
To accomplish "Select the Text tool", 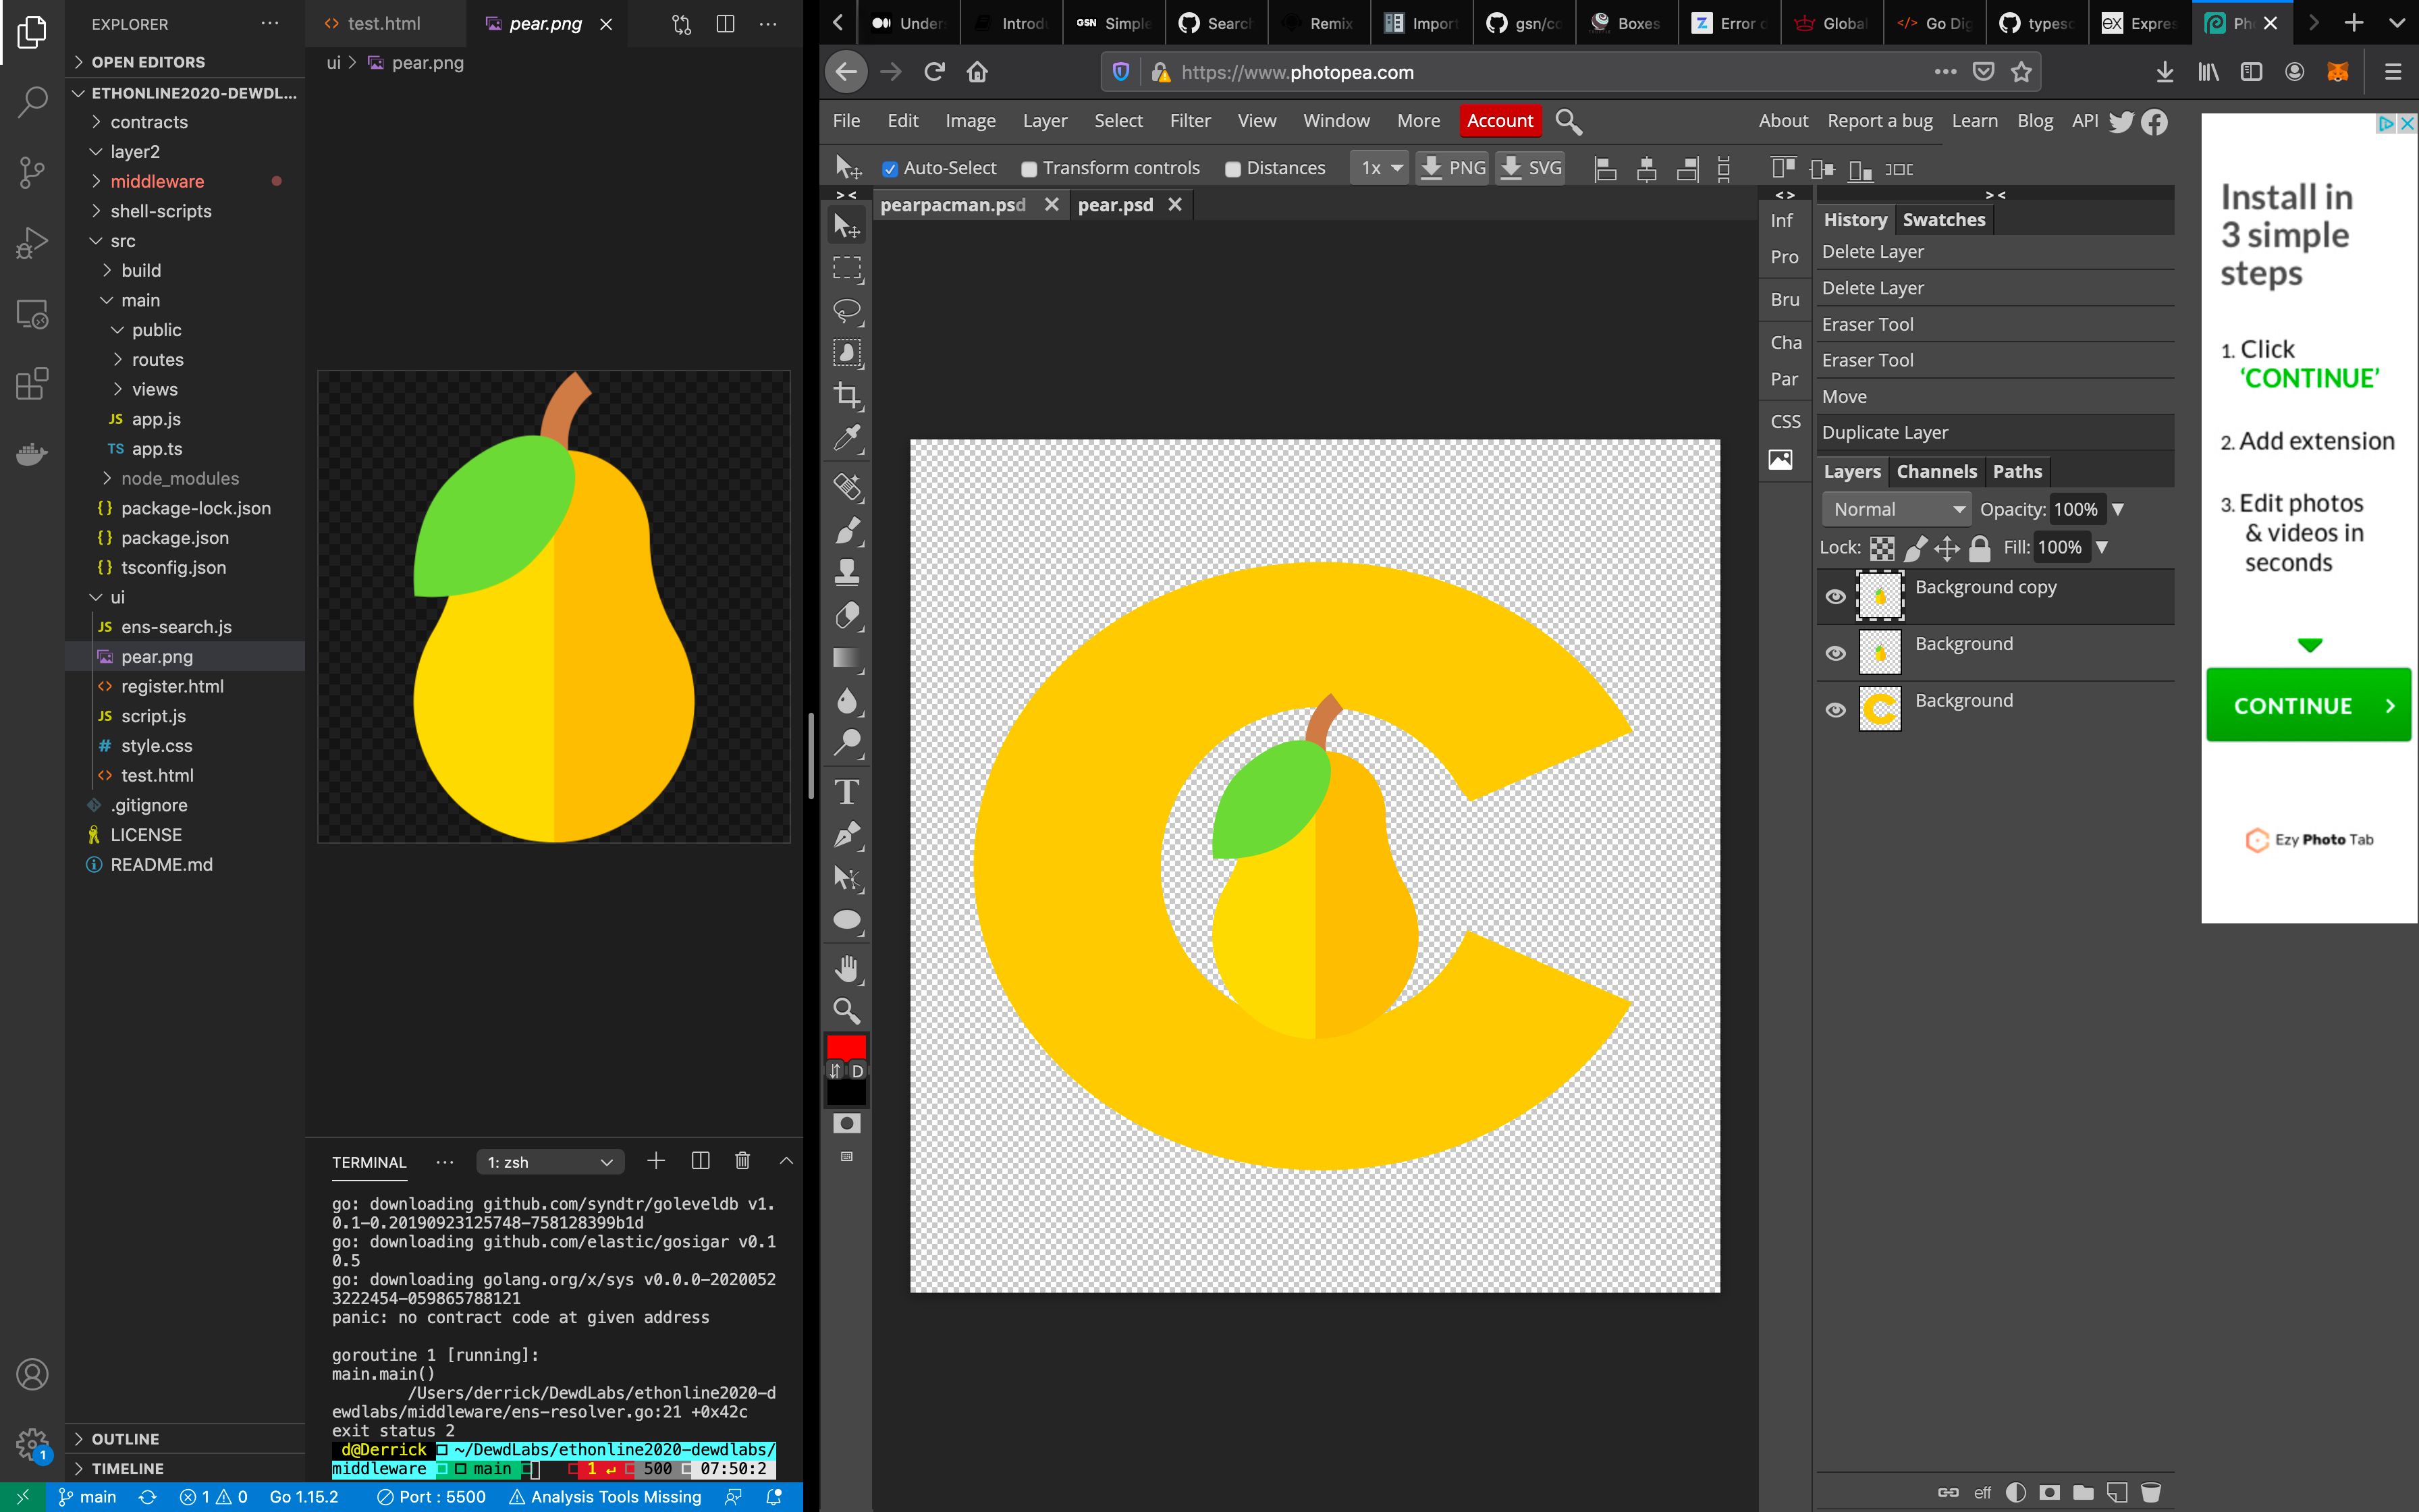I will click(848, 792).
